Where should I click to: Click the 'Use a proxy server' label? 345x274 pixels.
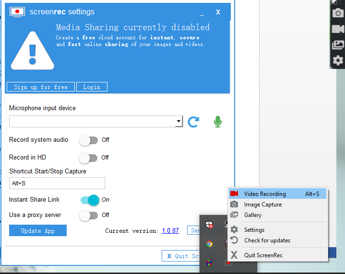click(x=35, y=215)
